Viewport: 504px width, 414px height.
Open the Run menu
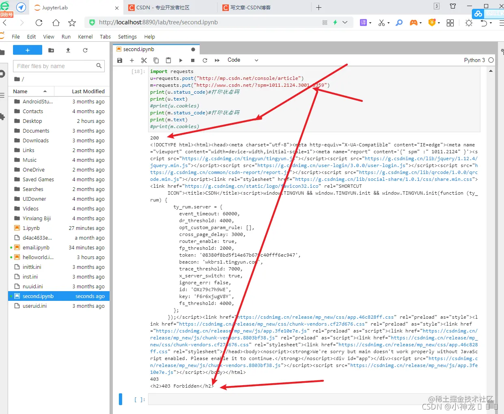click(x=66, y=36)
